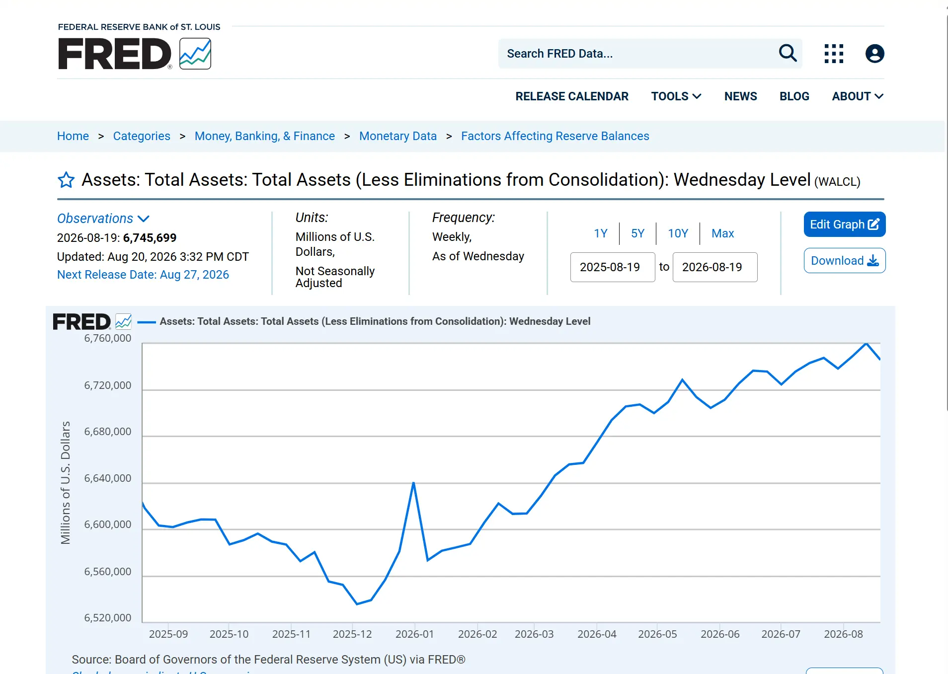948x674 pixels.
Task: Open the user account profile icon
Action: (x=874, y=54)
